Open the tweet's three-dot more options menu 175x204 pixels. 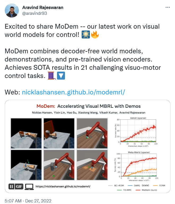(167, 8)
